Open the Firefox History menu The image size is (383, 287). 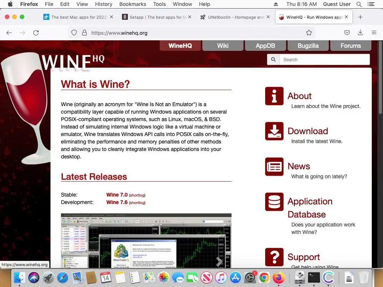click(104, 4)
